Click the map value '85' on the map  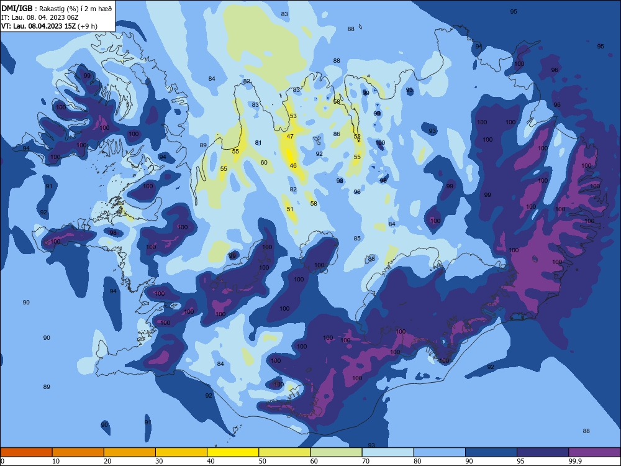coord(357,238)
